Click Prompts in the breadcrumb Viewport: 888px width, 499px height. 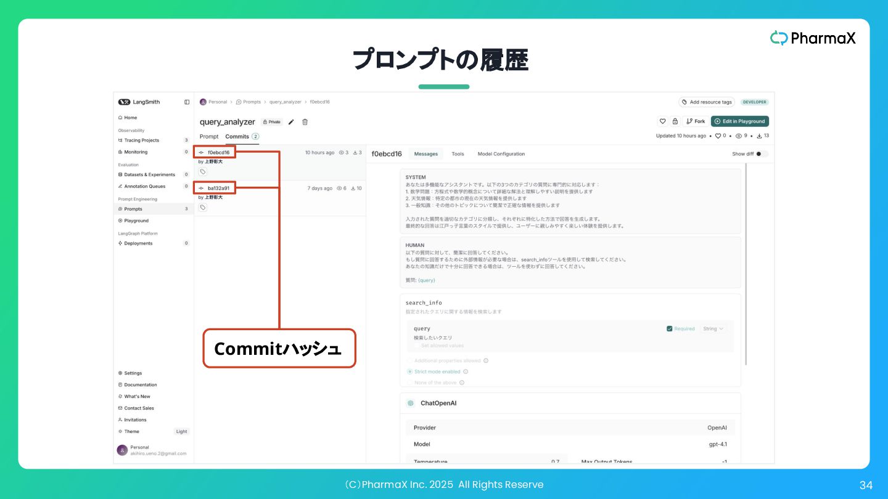(249, 102)
